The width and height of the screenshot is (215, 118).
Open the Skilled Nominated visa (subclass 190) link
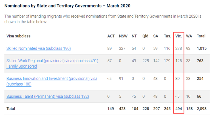[x=39, y=48]
